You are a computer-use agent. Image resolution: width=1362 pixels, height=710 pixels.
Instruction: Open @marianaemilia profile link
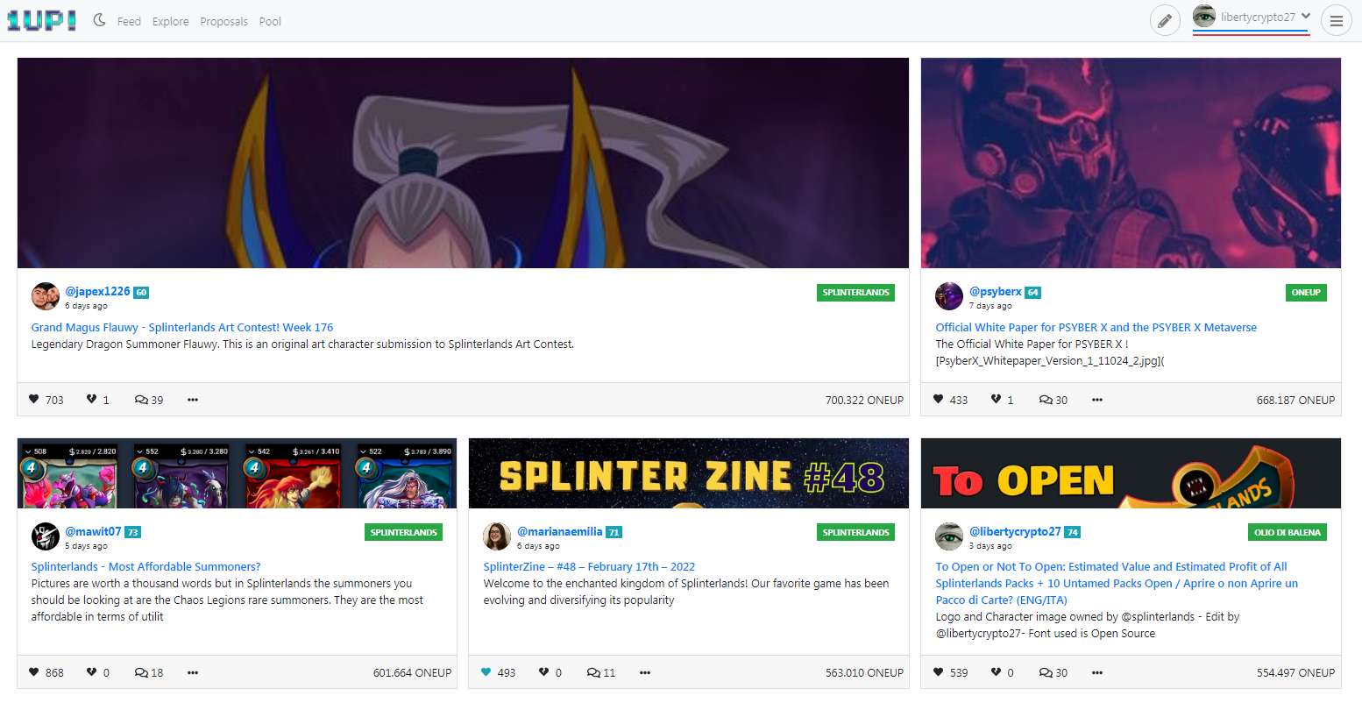560,531
